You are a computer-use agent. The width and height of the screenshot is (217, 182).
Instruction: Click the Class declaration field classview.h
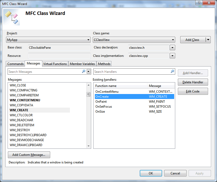click(x=149, y=48)
